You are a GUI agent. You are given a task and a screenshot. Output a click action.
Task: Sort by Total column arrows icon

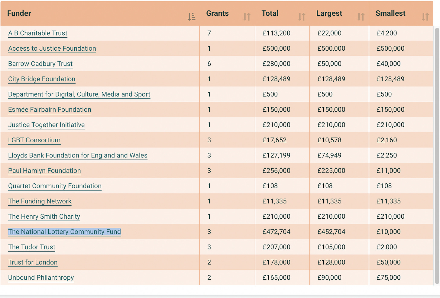(302, 17)
